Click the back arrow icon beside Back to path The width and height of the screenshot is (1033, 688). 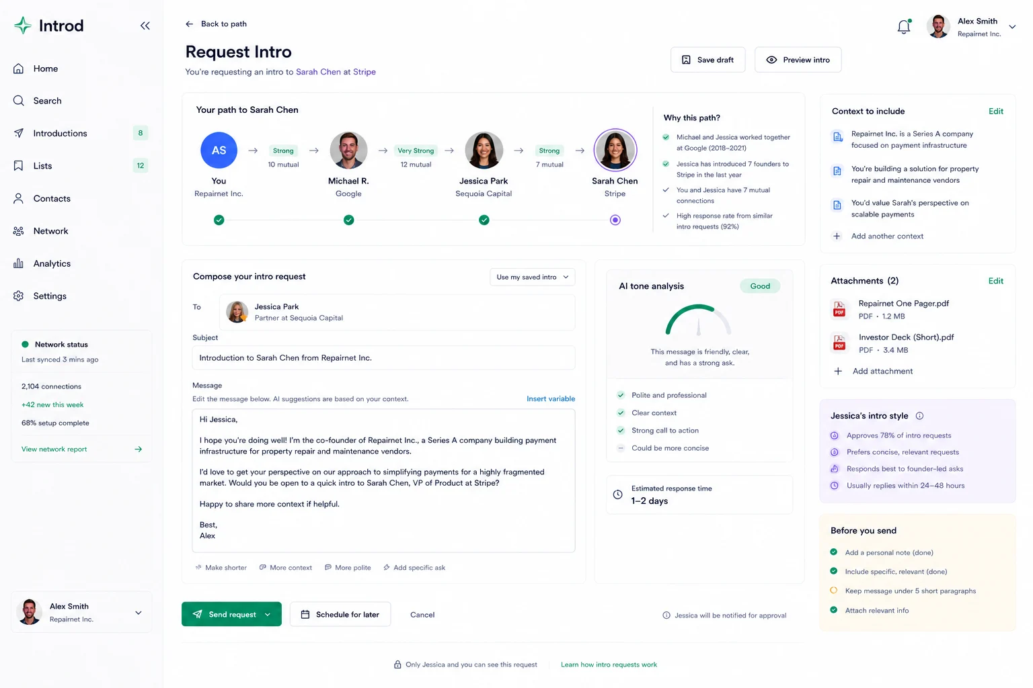pyautogui.click(x=190, y=24)
